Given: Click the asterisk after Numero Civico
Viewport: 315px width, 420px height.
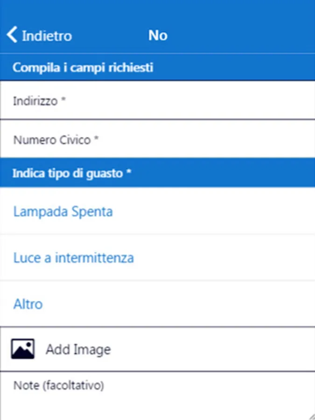Looking at the screenshot, I should point(96,139).
